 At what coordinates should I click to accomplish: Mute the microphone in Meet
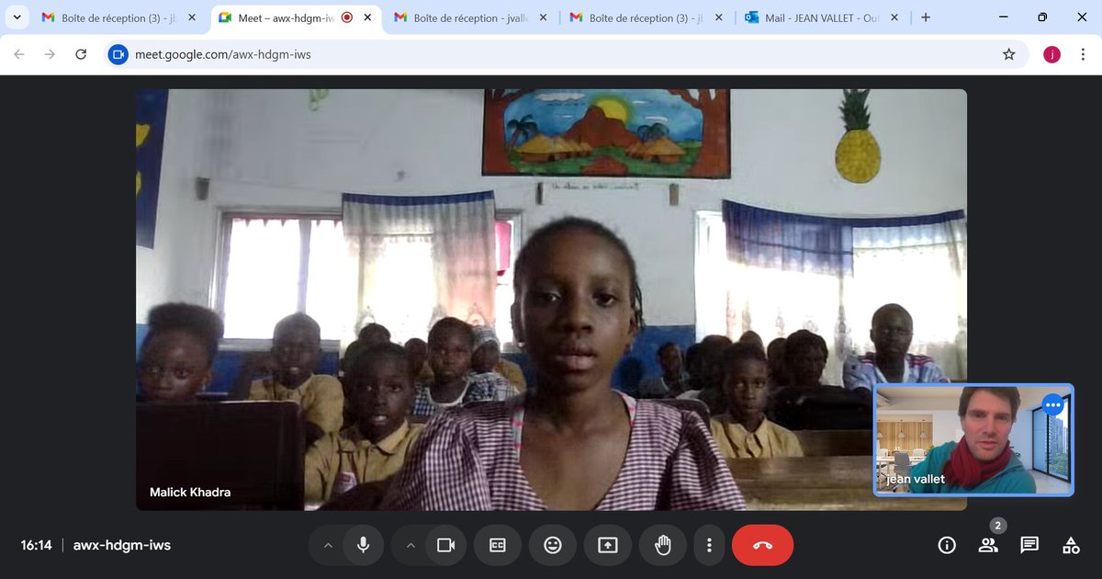364,545
